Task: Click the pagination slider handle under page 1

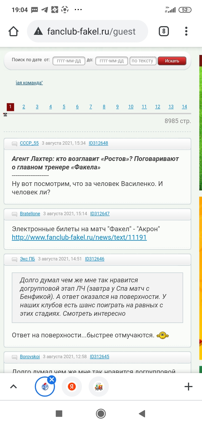Action: (x=5, y=115)
